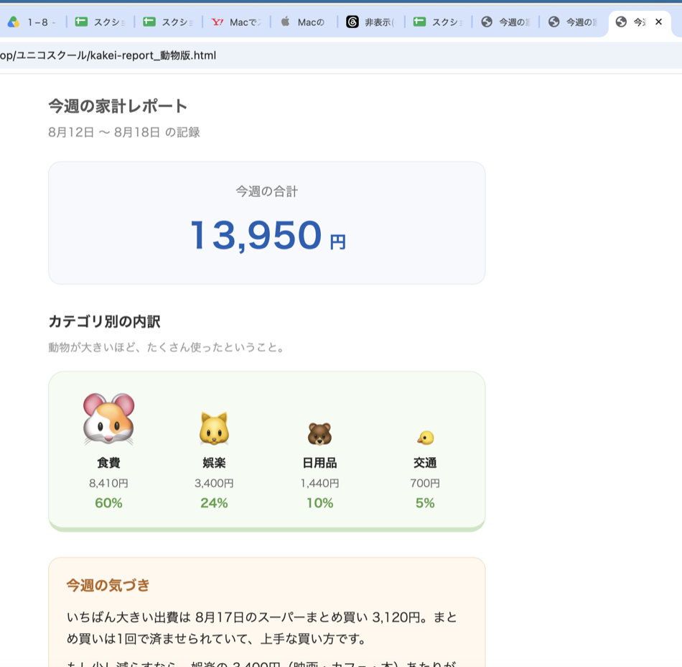Click the amount 3,400円 under 娯楽

pos(214,483)
